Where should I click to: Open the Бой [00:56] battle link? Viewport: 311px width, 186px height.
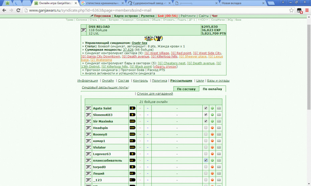pos(168,16)
